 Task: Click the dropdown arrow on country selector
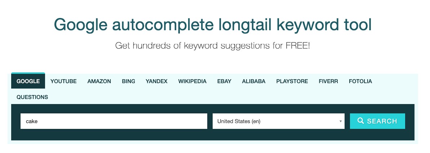tap(340, 121)
